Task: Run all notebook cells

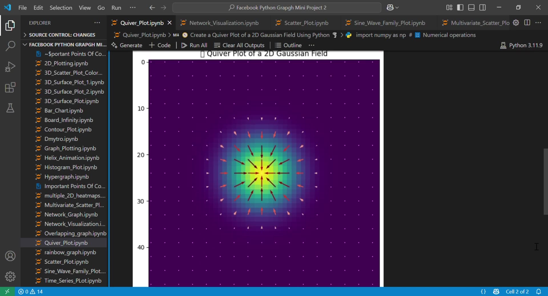Action: coord(194,45)
